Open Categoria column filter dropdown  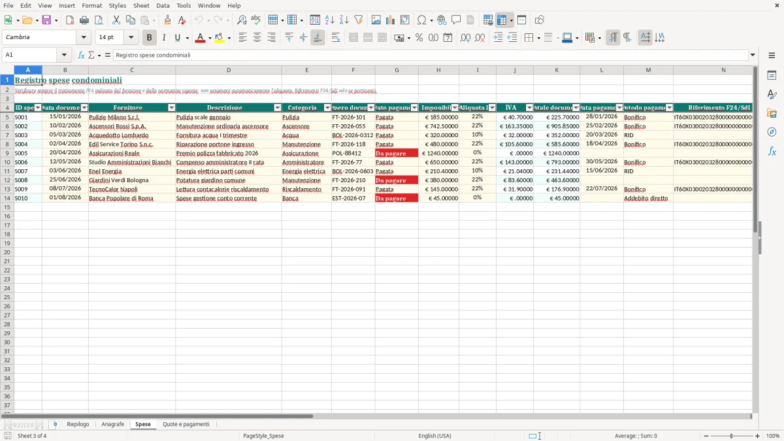(327, 108)
